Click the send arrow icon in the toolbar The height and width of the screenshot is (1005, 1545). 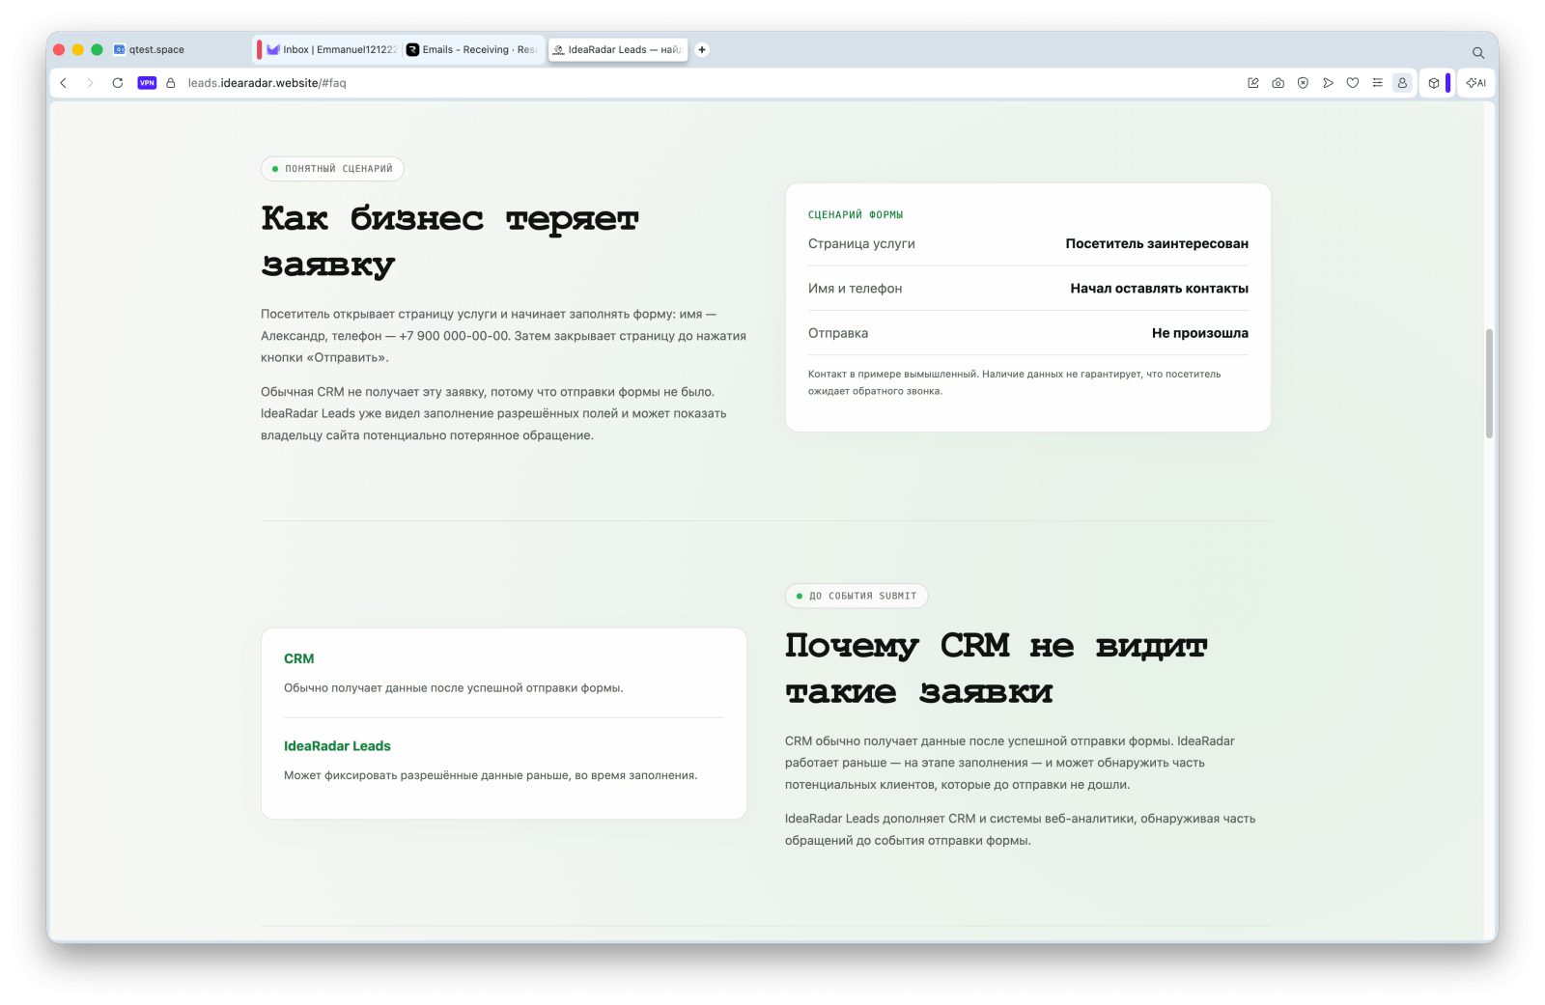tap(1328, 83)
